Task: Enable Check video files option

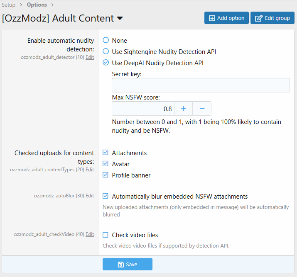Action: point(106,235)
